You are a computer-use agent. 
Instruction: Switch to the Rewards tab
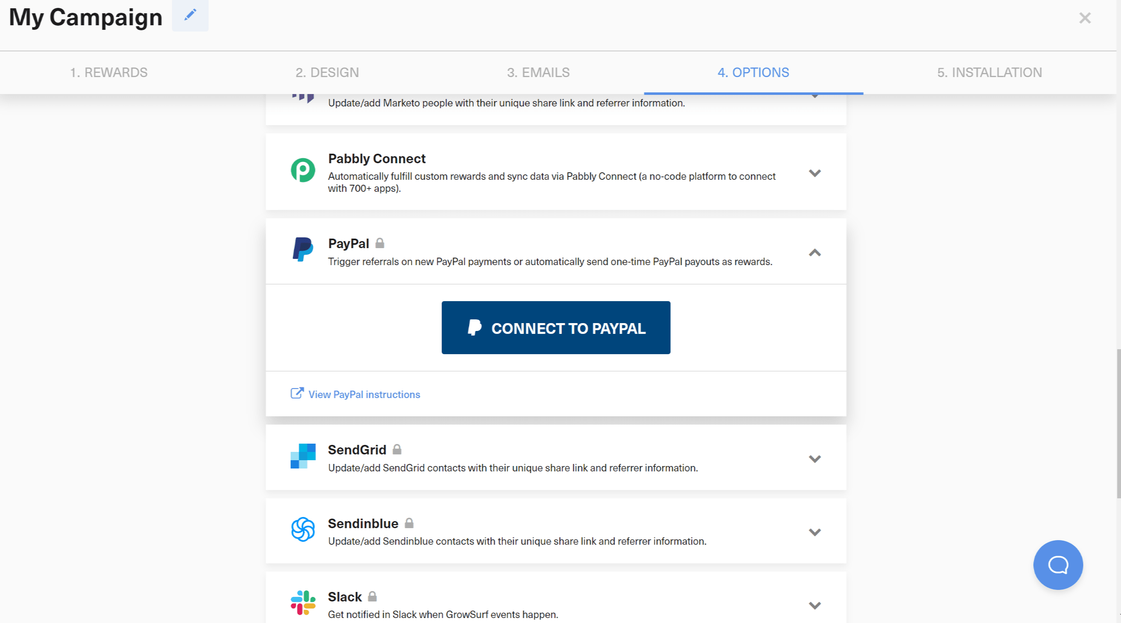(x=109, y=72)
